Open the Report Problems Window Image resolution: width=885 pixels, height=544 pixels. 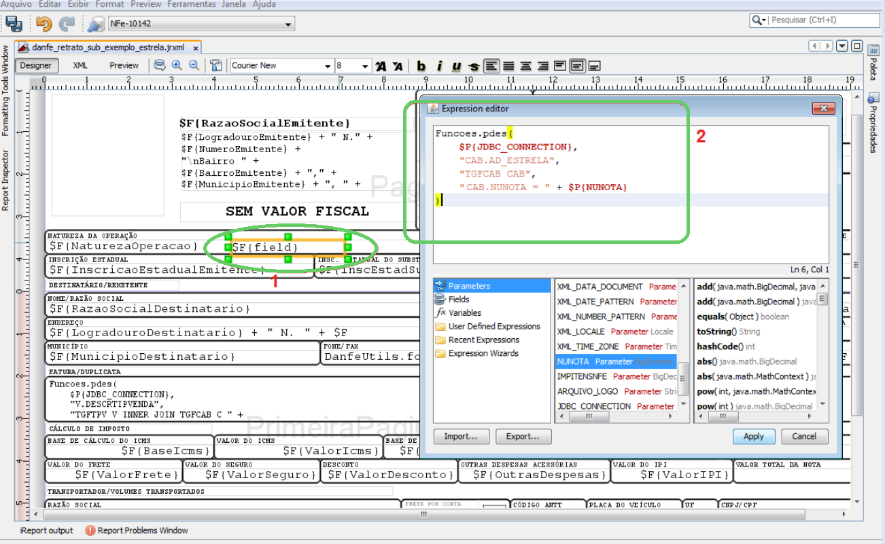(136, 530)
